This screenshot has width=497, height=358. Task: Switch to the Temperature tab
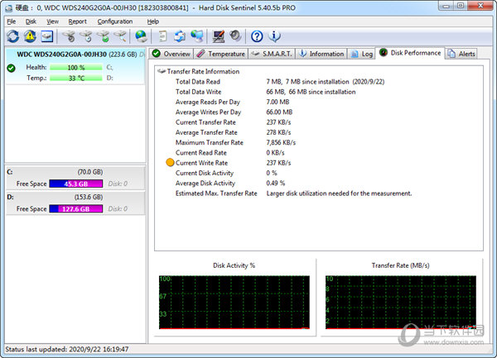[x=221, y=54]
